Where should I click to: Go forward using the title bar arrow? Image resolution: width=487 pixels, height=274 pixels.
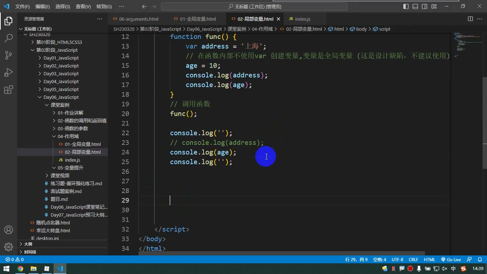(154, 6)
